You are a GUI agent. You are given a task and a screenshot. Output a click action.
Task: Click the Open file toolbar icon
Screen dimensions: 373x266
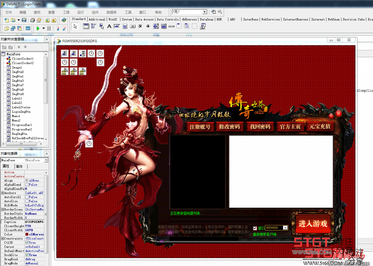tap(13, 20)
